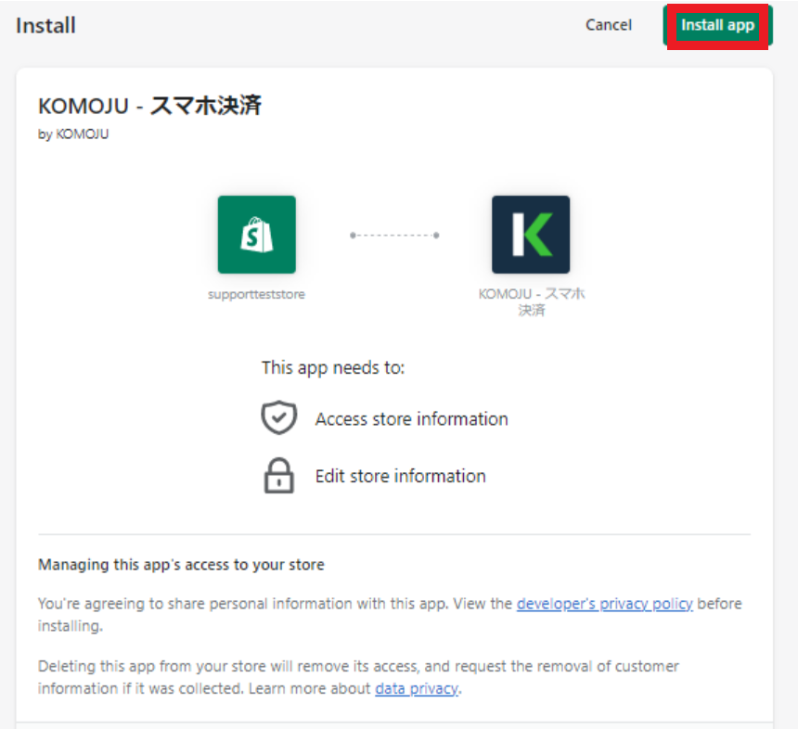Click Cancel to abort installation

[609, 25]
